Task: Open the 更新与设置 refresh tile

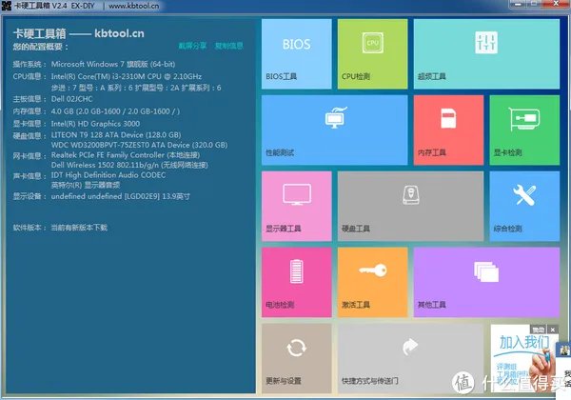Action: (x=296, y=358)
